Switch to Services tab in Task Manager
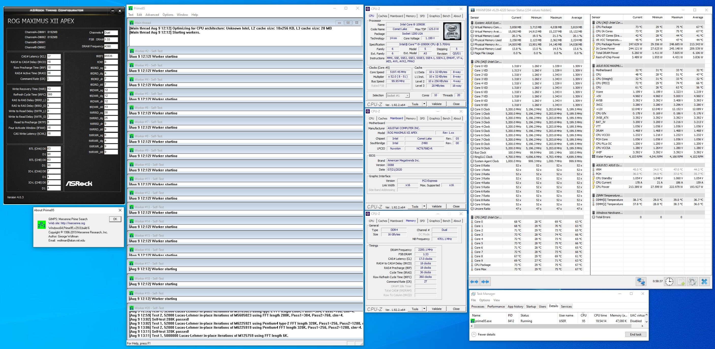This screenshot has width=715, height=349. coord(566,307)
